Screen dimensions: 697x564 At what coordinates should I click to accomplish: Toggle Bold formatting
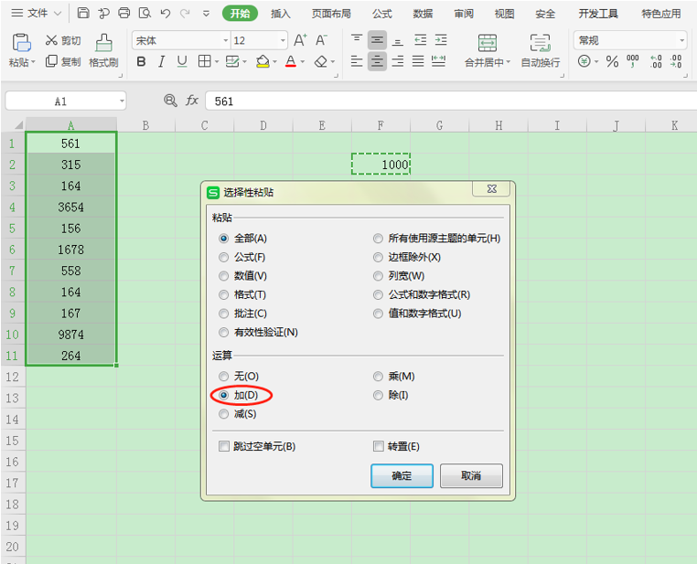pyautogui.click(x=142, y=61)
